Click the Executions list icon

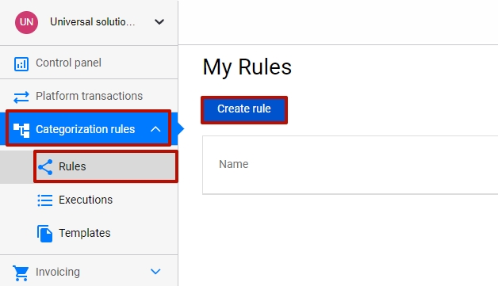coord(45,200)
